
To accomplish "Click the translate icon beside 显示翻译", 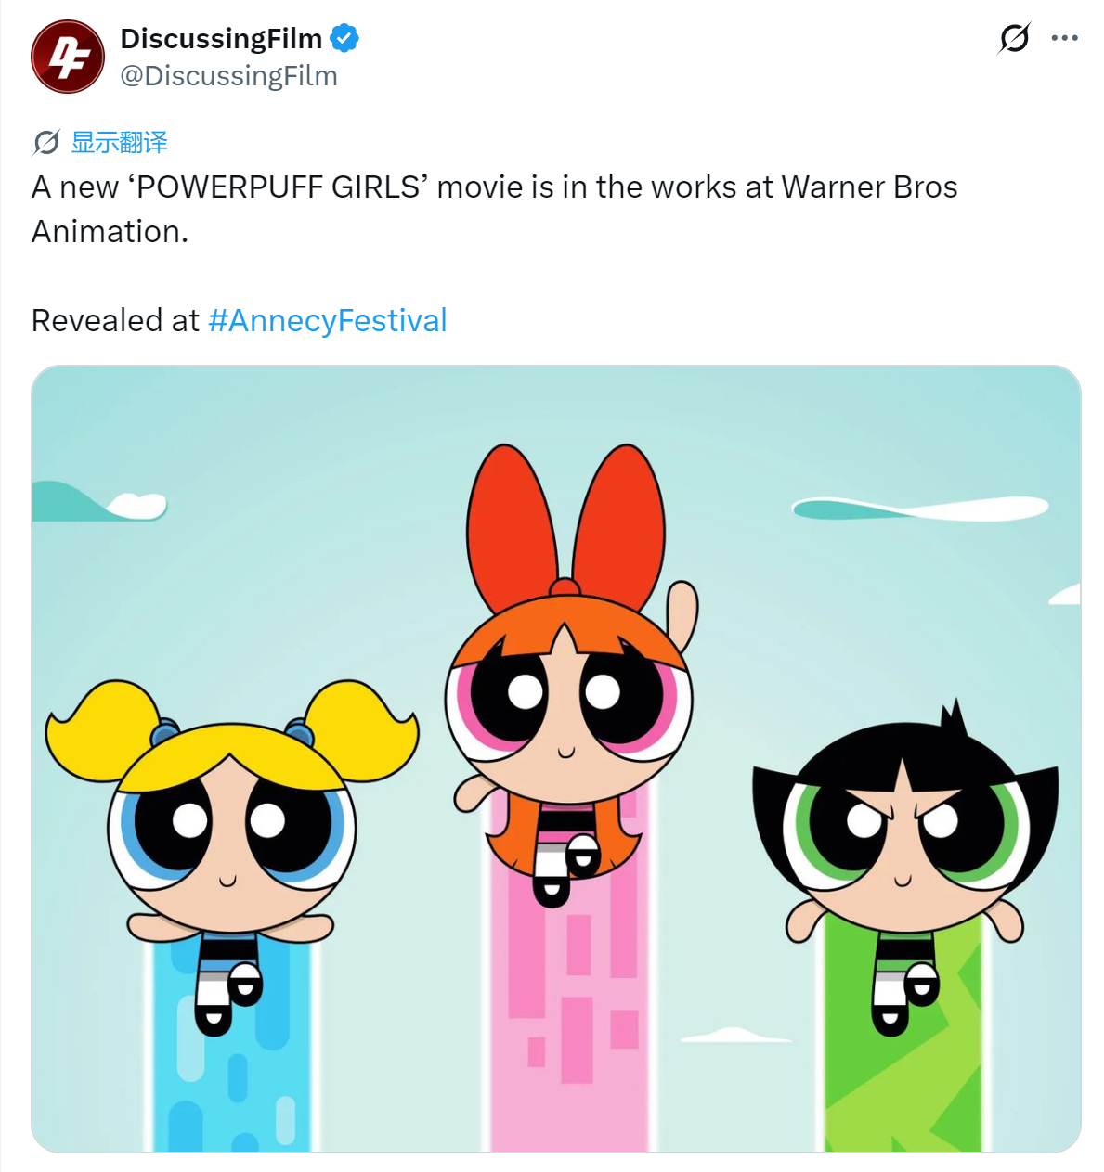I will pyautogui.click(x=46, y=142).
